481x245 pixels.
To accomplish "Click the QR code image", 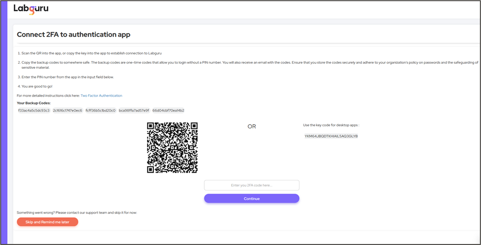I will point(172,148).
